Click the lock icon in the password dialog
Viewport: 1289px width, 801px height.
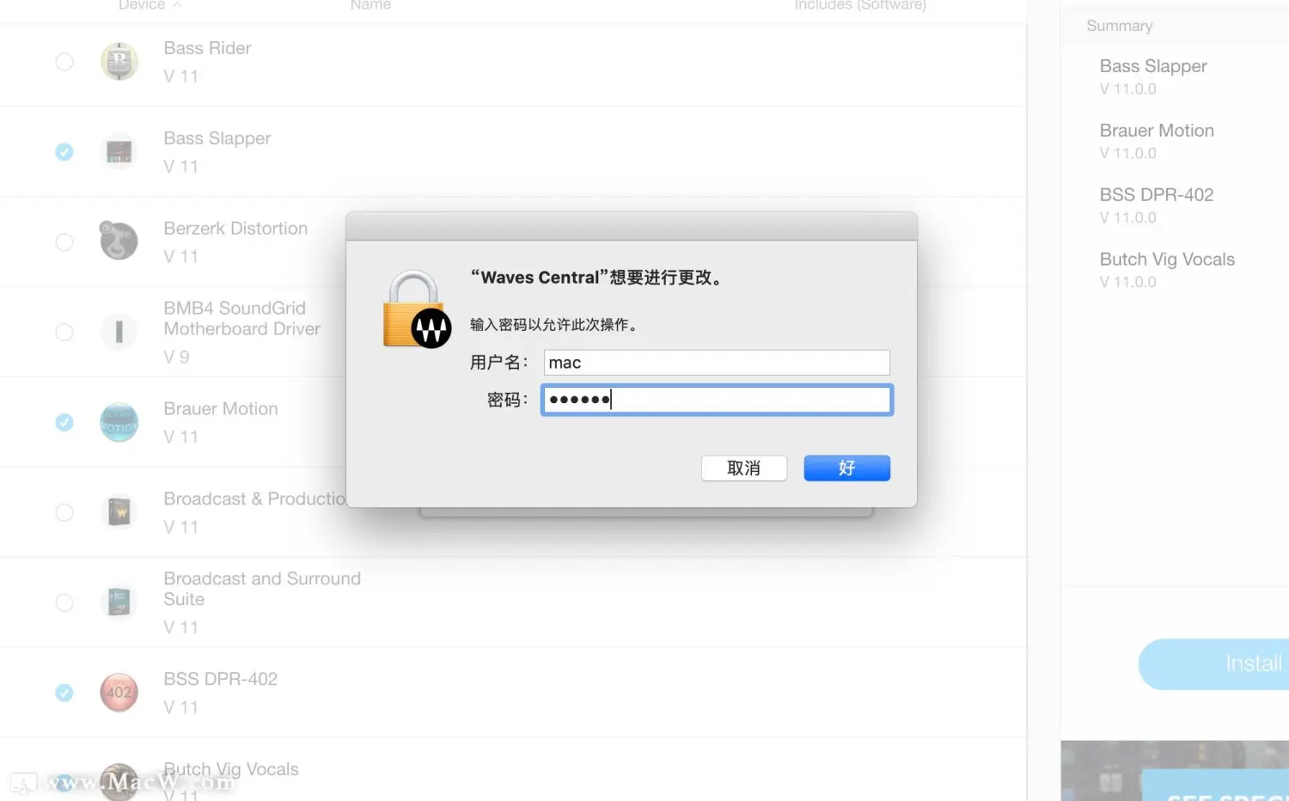(x=417, y=309)
